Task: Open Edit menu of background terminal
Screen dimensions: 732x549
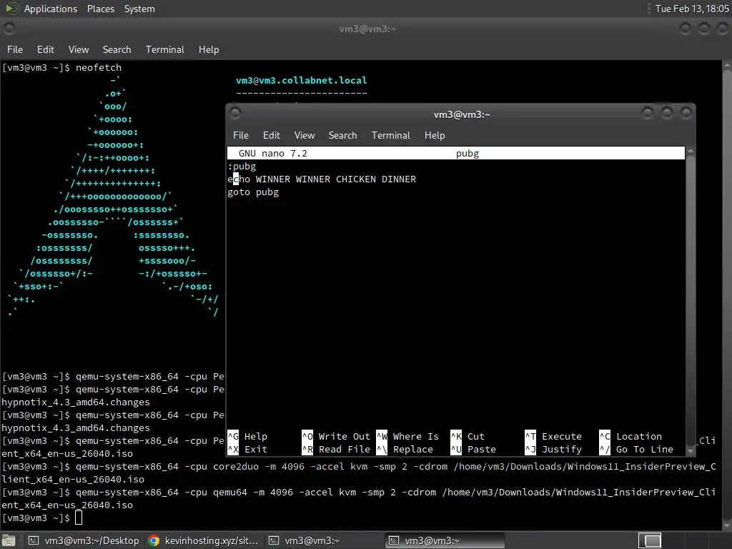Action: coord(45,49)
